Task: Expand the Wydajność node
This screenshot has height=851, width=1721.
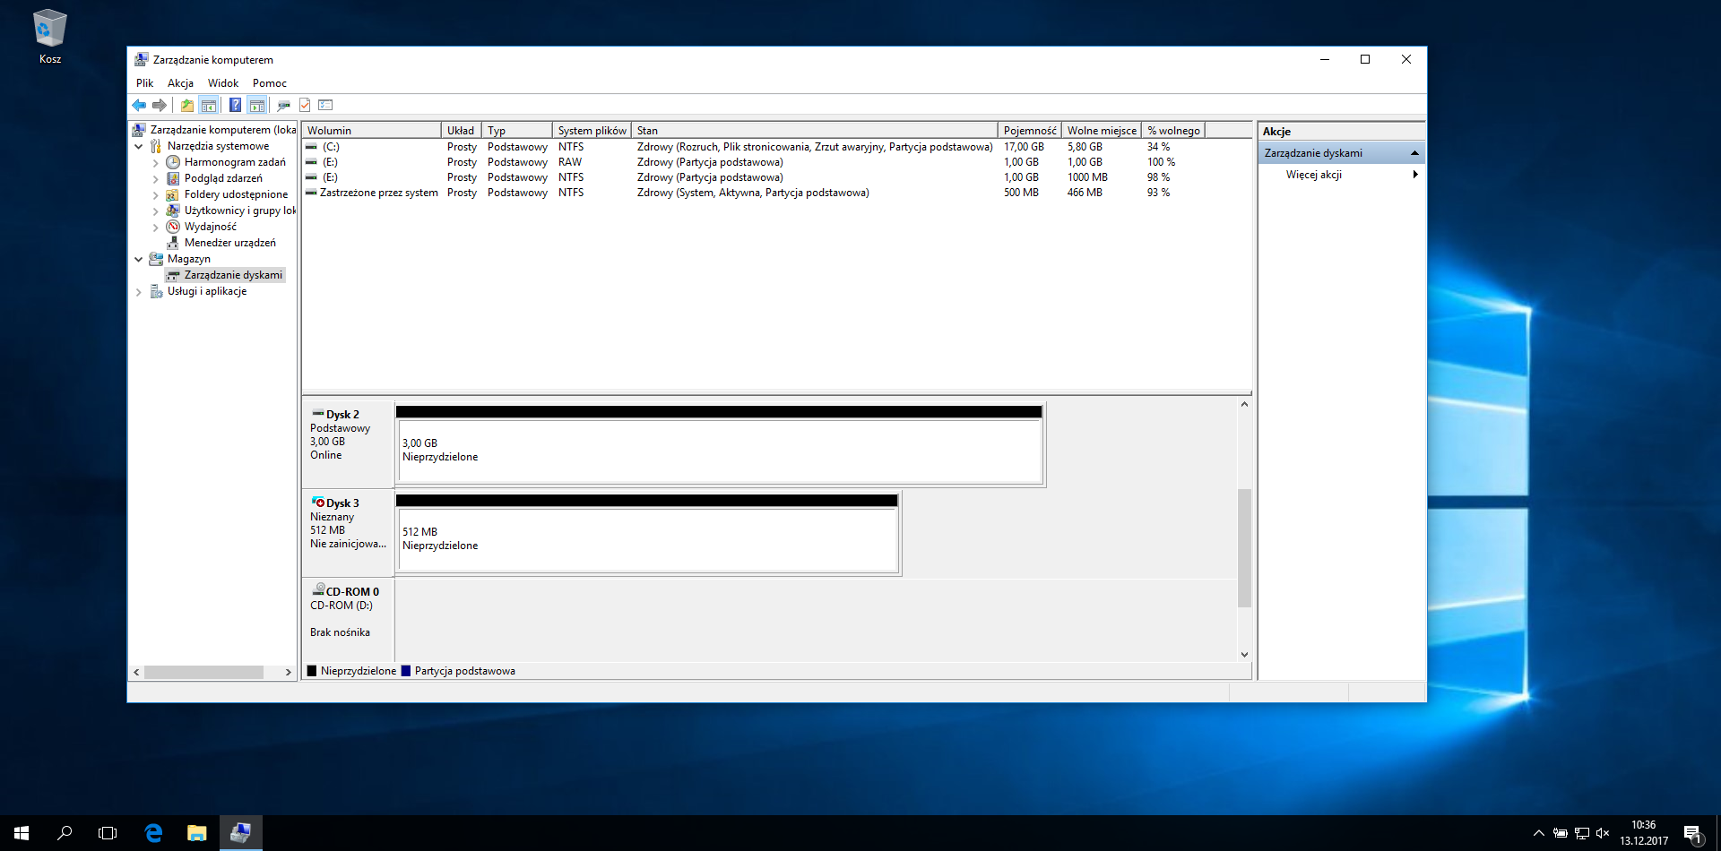Action: coord(156,228)
